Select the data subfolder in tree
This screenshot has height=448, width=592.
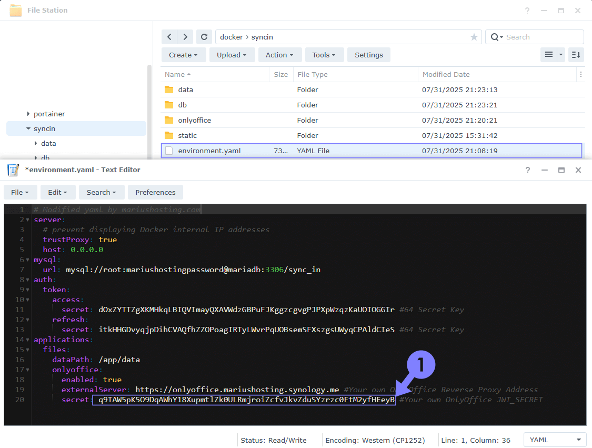point(48,143)
